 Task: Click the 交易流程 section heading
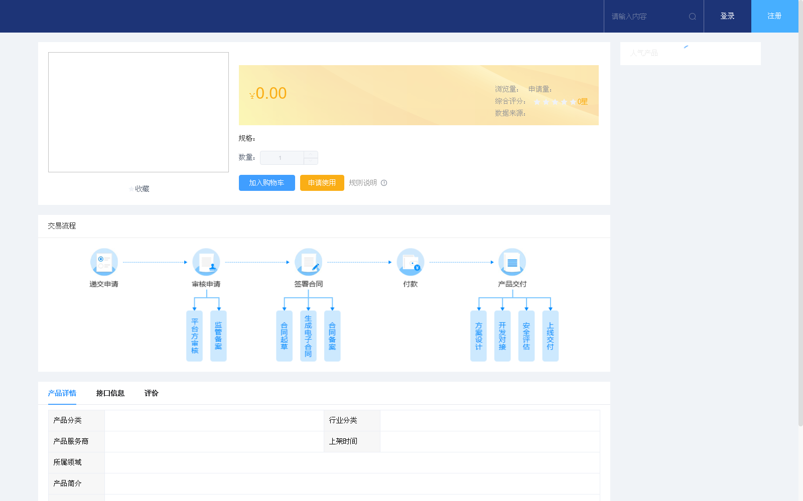[x=62, y=226]
